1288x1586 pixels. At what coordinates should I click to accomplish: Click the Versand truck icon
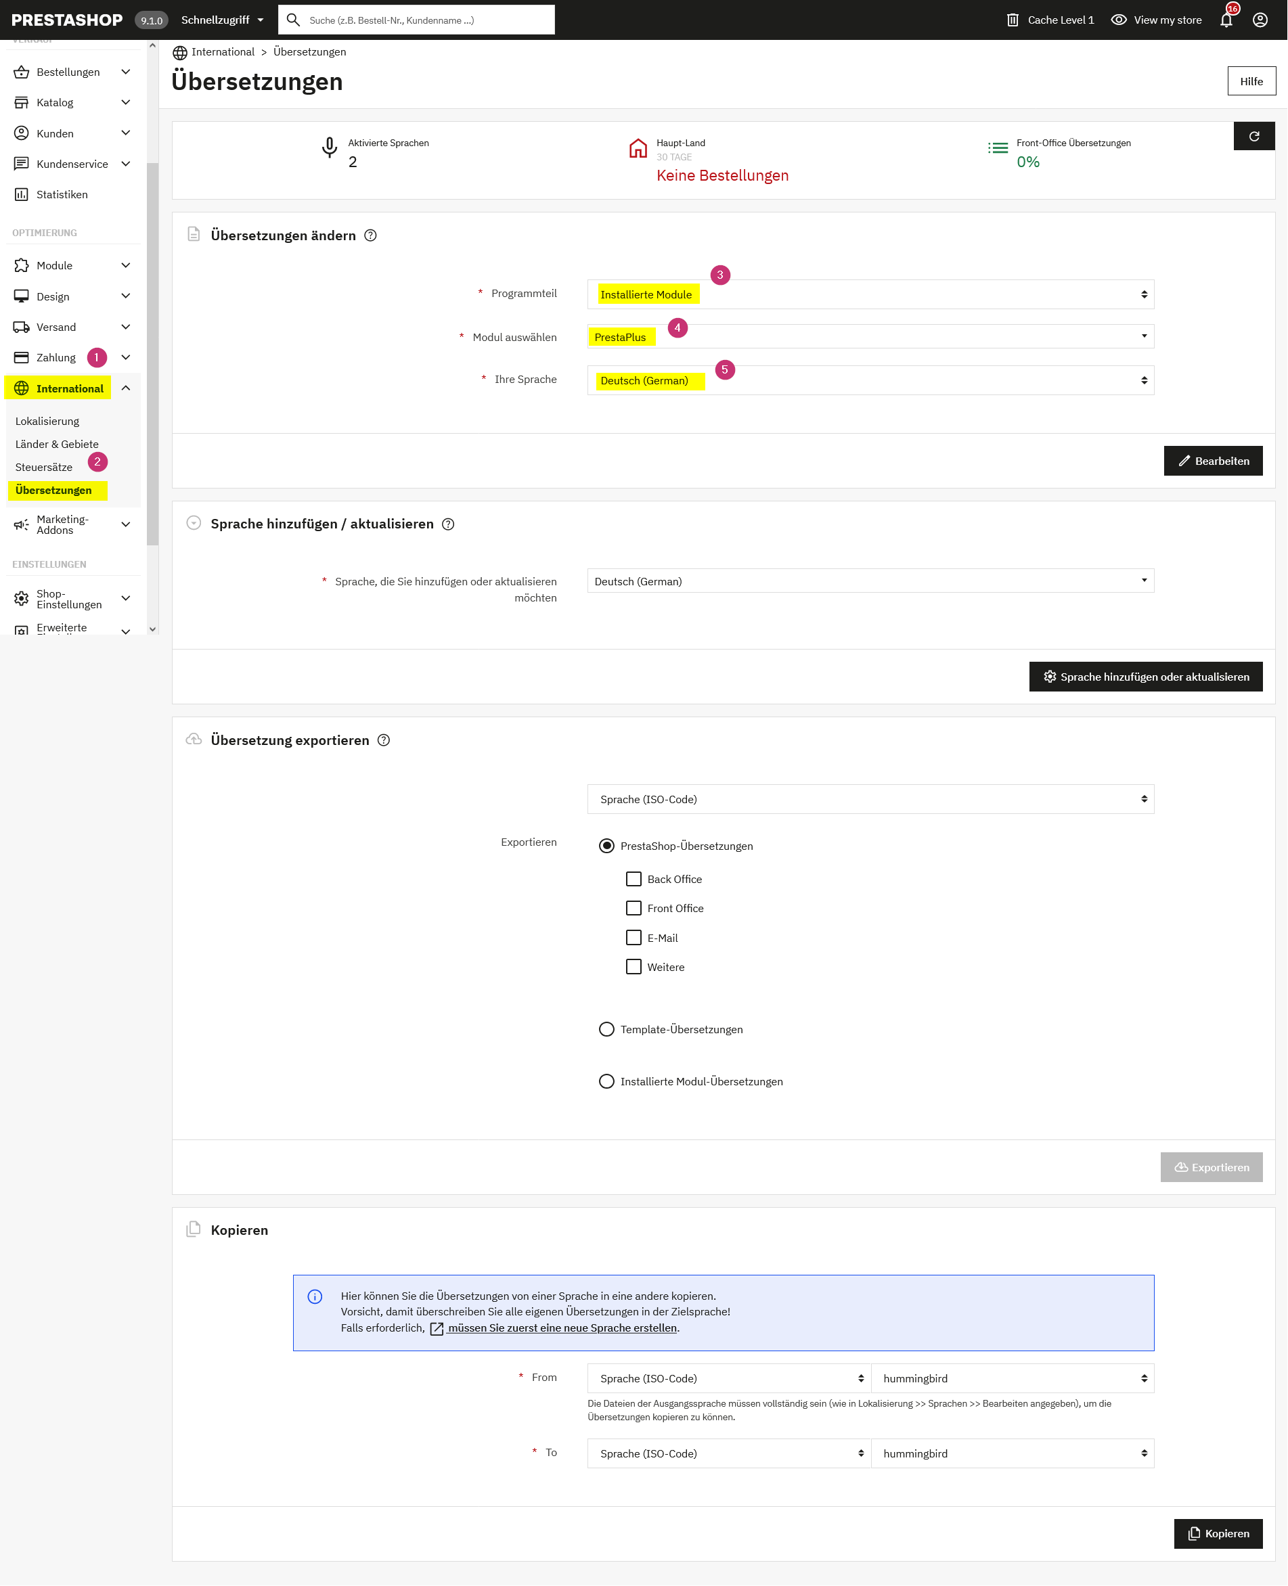(x=22, y=327)
